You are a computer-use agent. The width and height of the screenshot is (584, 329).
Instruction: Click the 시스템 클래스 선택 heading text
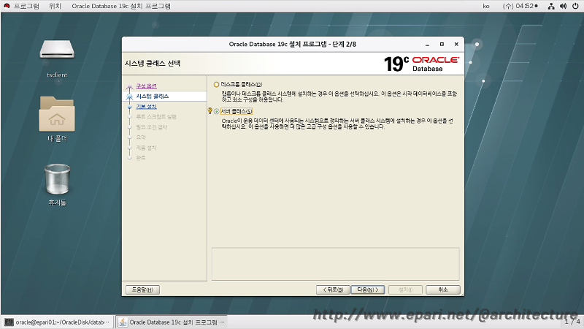[153, 64]
